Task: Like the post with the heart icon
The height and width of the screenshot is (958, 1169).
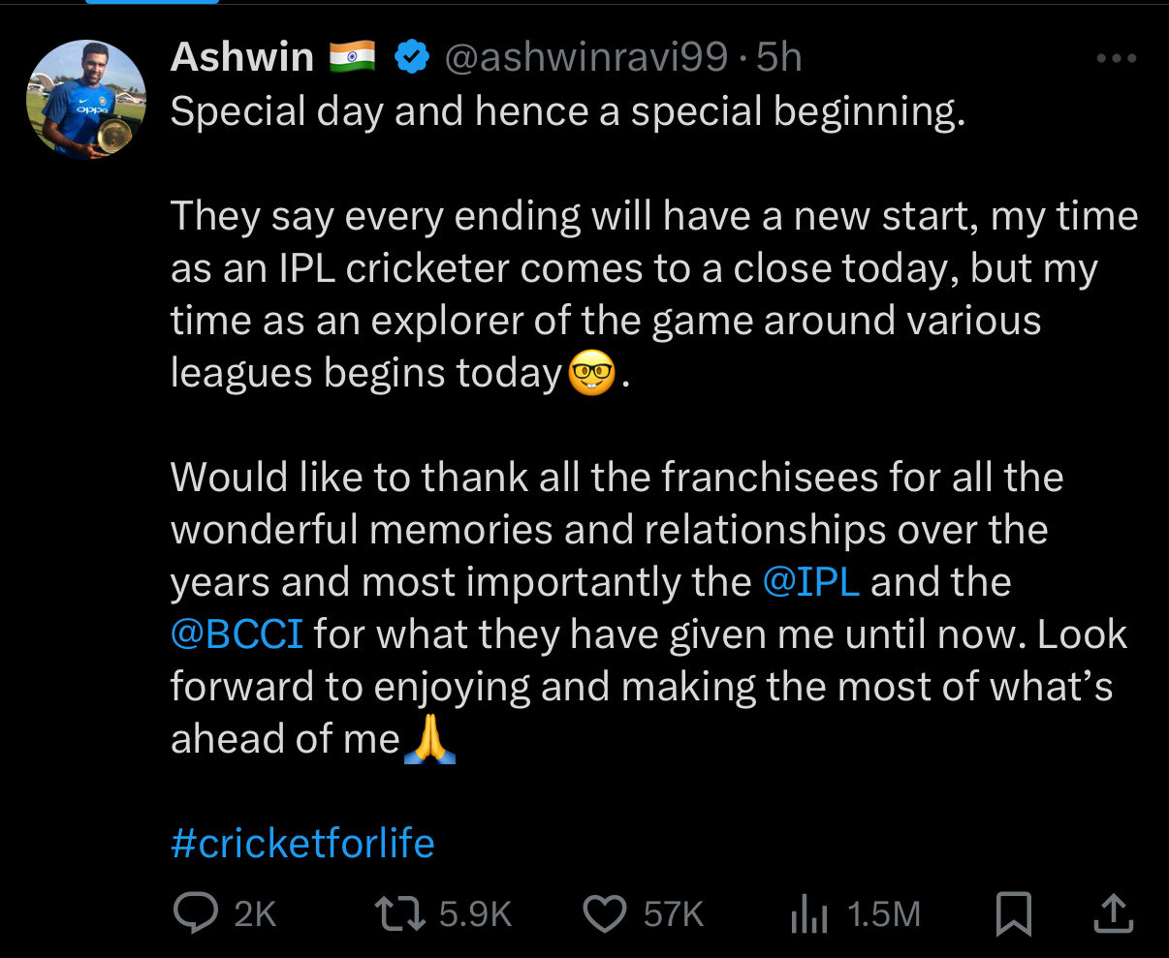Action: [x=606, y=913]
